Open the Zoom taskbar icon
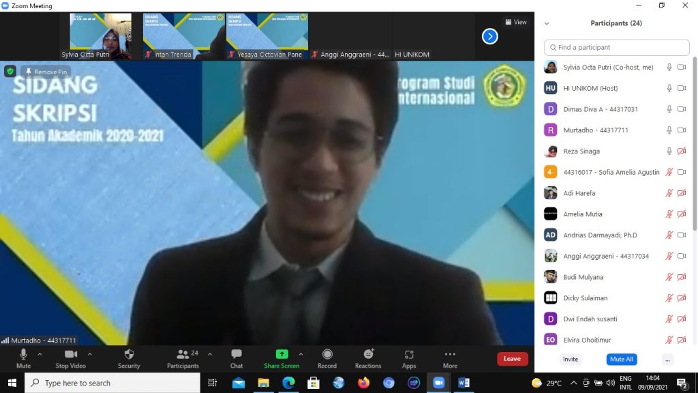This screenshot has width=698, height=393. (x=438, y=383)
